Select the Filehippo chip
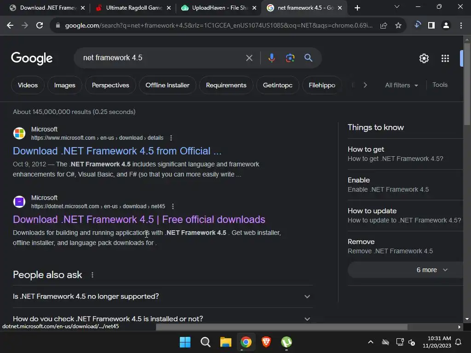Screen dimensions: 471x353 click(x=322, y=85)
